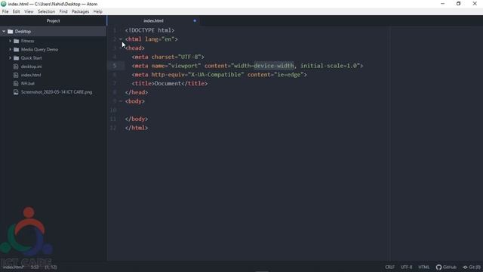Viewport: 483px width, 272px height.
Task: Change UTF-8 encoding in status bar
Action: point(406,267)
